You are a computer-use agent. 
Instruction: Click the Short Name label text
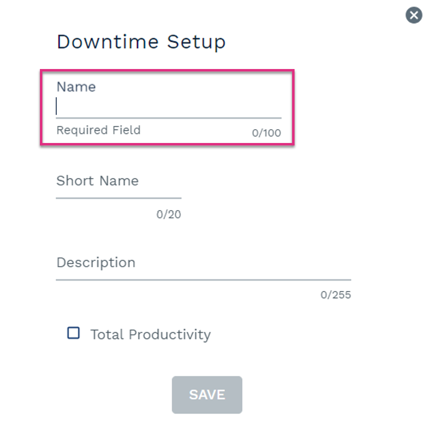98,181
